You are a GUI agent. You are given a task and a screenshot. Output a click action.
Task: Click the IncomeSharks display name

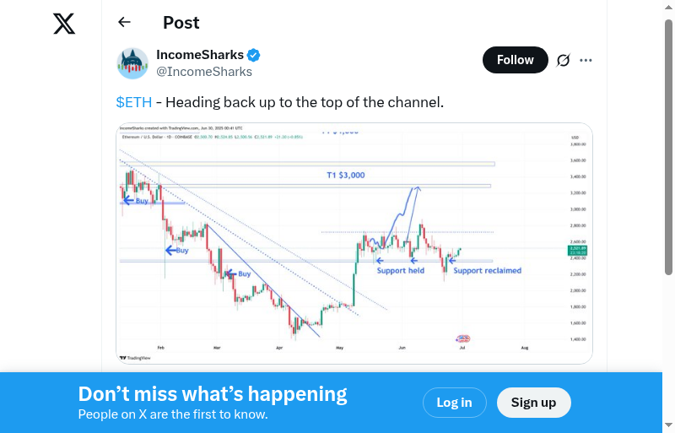201,56
